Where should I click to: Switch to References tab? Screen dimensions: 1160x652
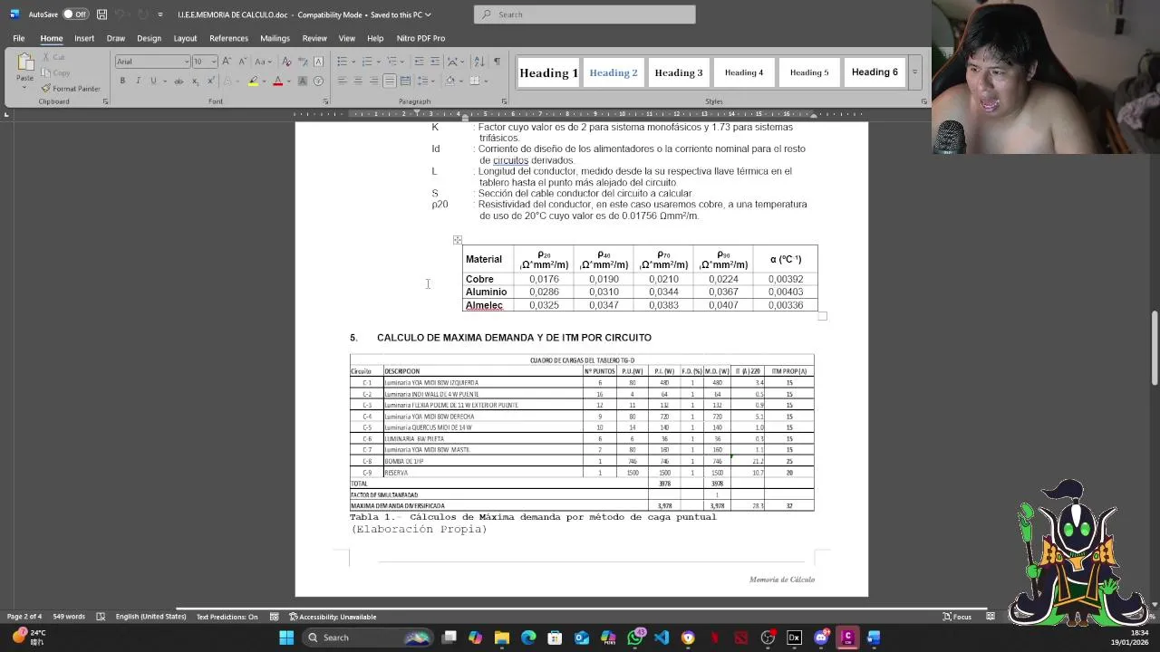click(228, 38)
